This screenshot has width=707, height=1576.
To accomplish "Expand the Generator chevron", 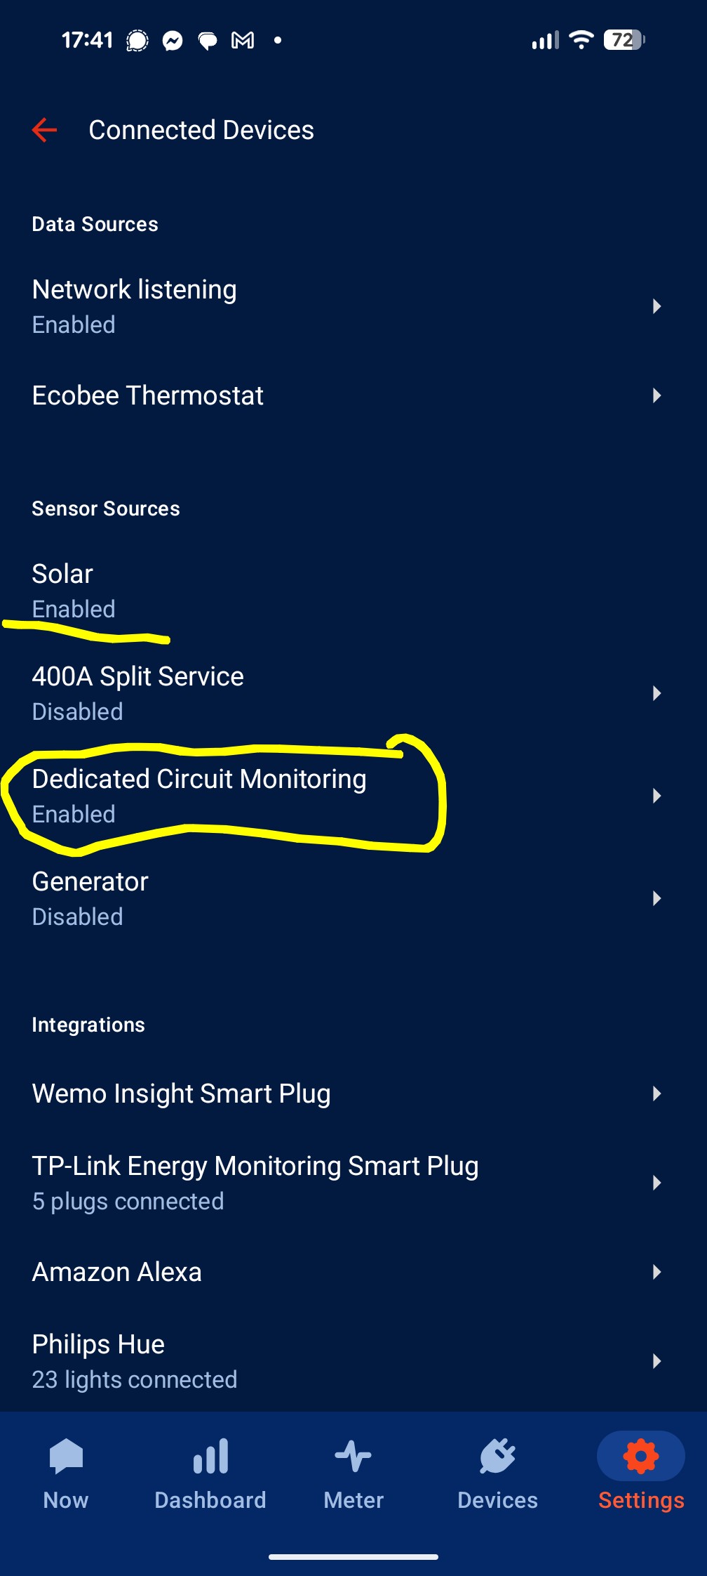I will [656, 898].
